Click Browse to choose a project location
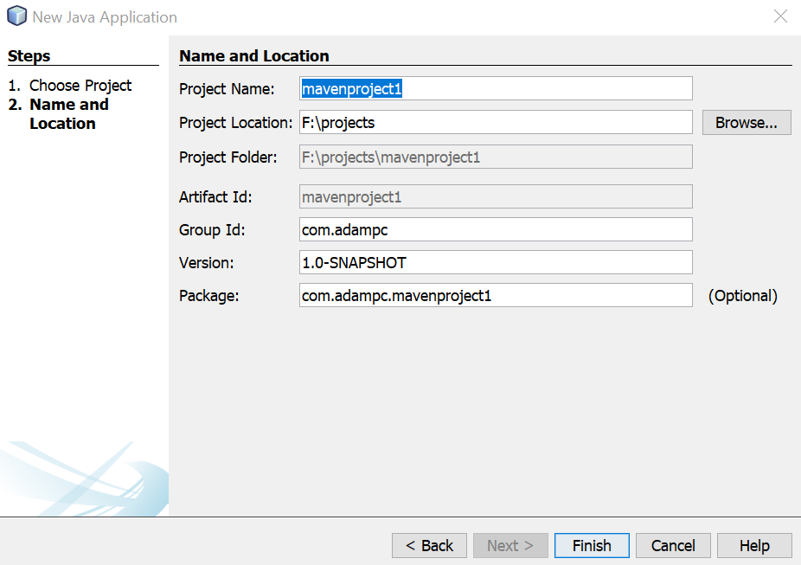The image size is (801, 565). (x=746, y=122)
